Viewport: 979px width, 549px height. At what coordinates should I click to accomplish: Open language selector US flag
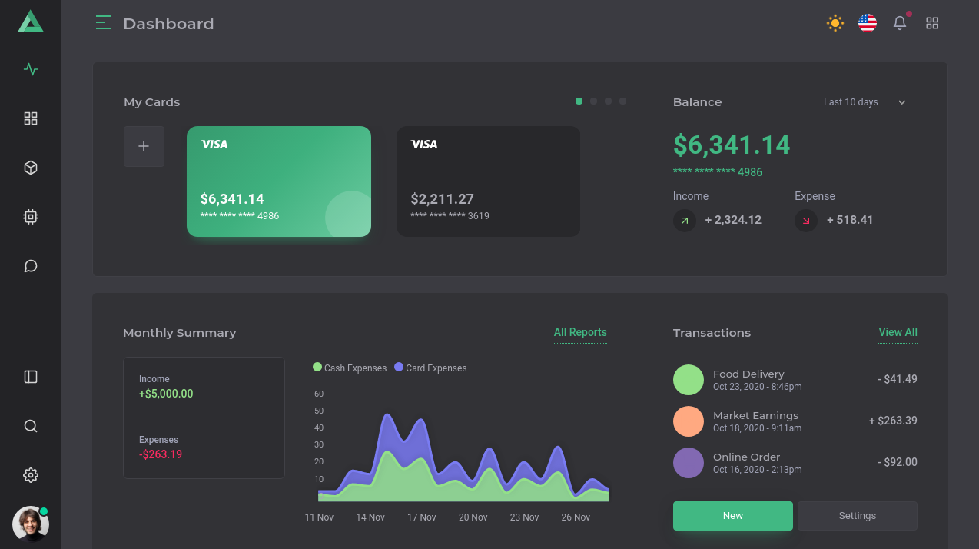point(868,23)
